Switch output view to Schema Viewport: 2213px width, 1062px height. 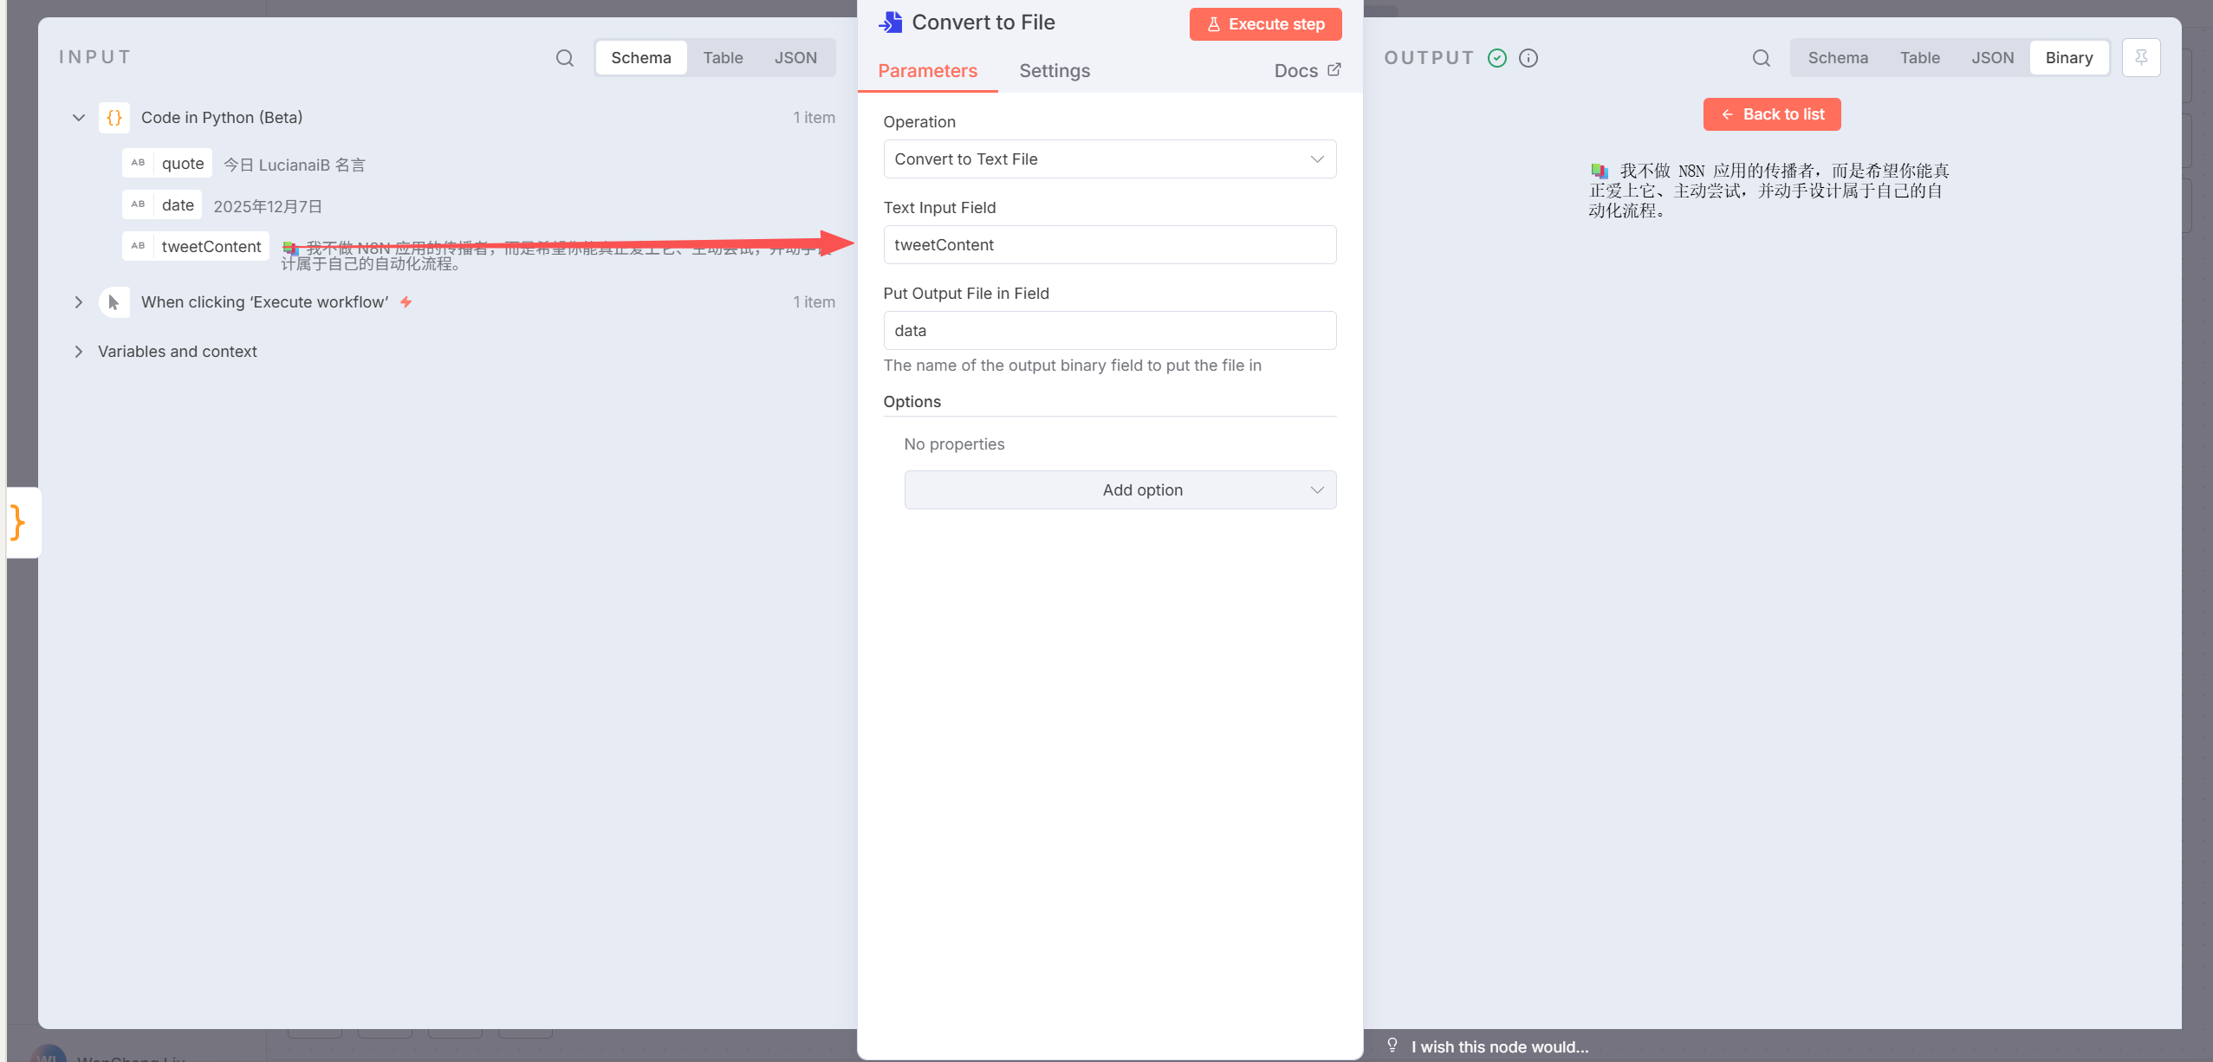[x=1837, y=58]
